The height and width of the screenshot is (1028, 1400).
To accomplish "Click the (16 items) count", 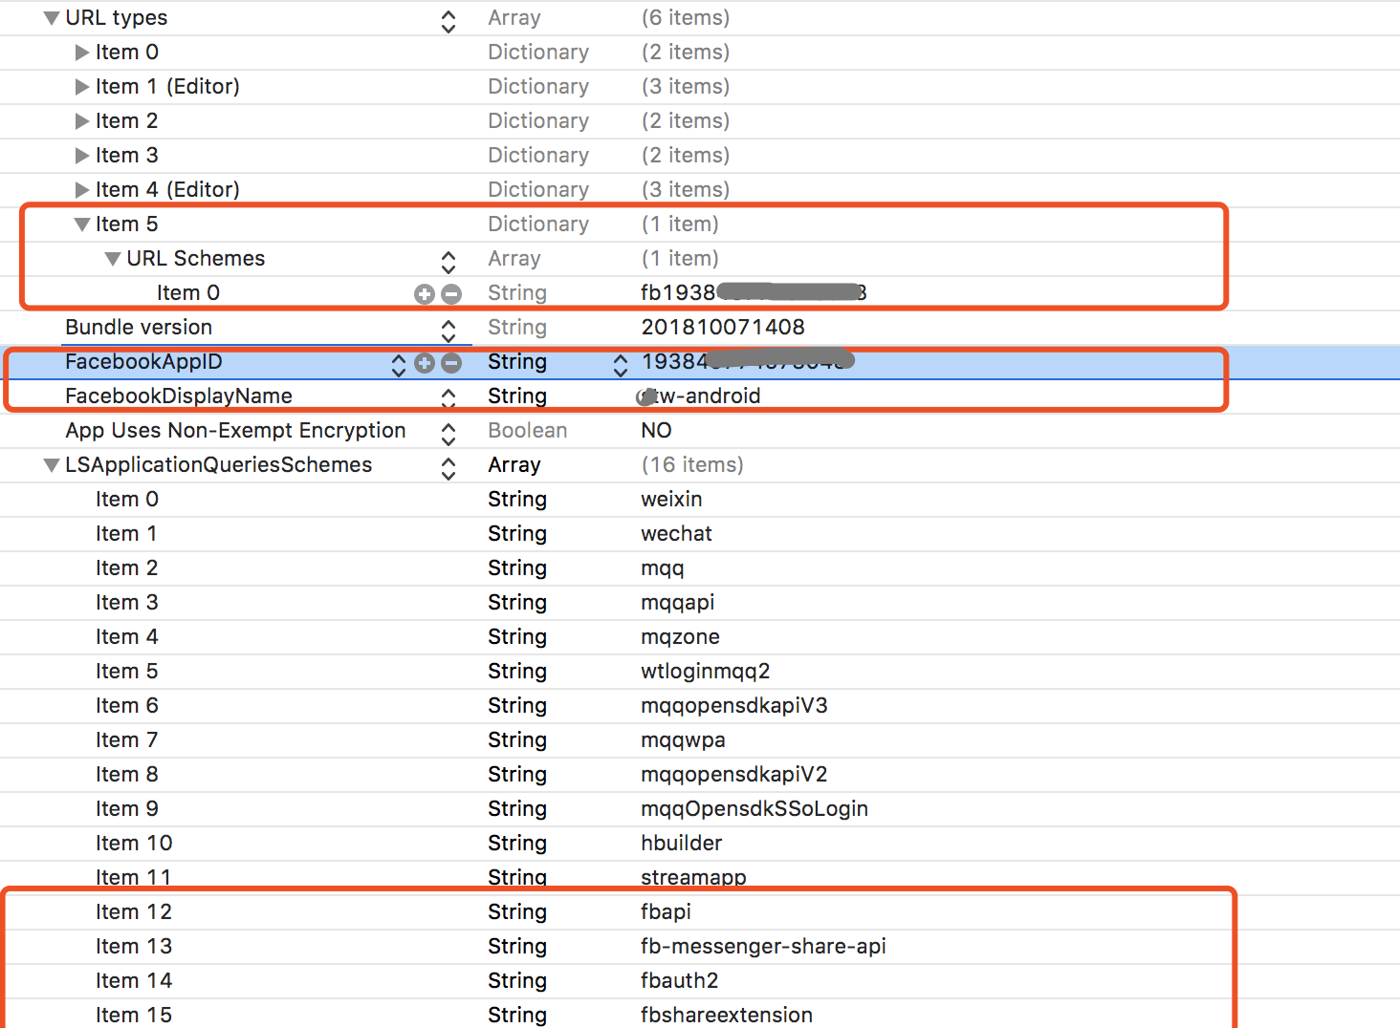I will [x=692, y=465].
